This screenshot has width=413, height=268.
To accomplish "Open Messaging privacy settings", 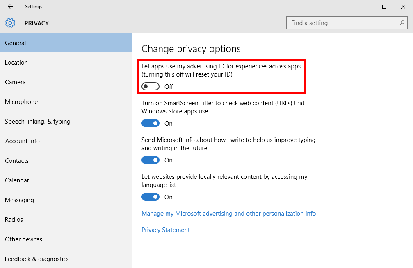I will coord(19,200).
